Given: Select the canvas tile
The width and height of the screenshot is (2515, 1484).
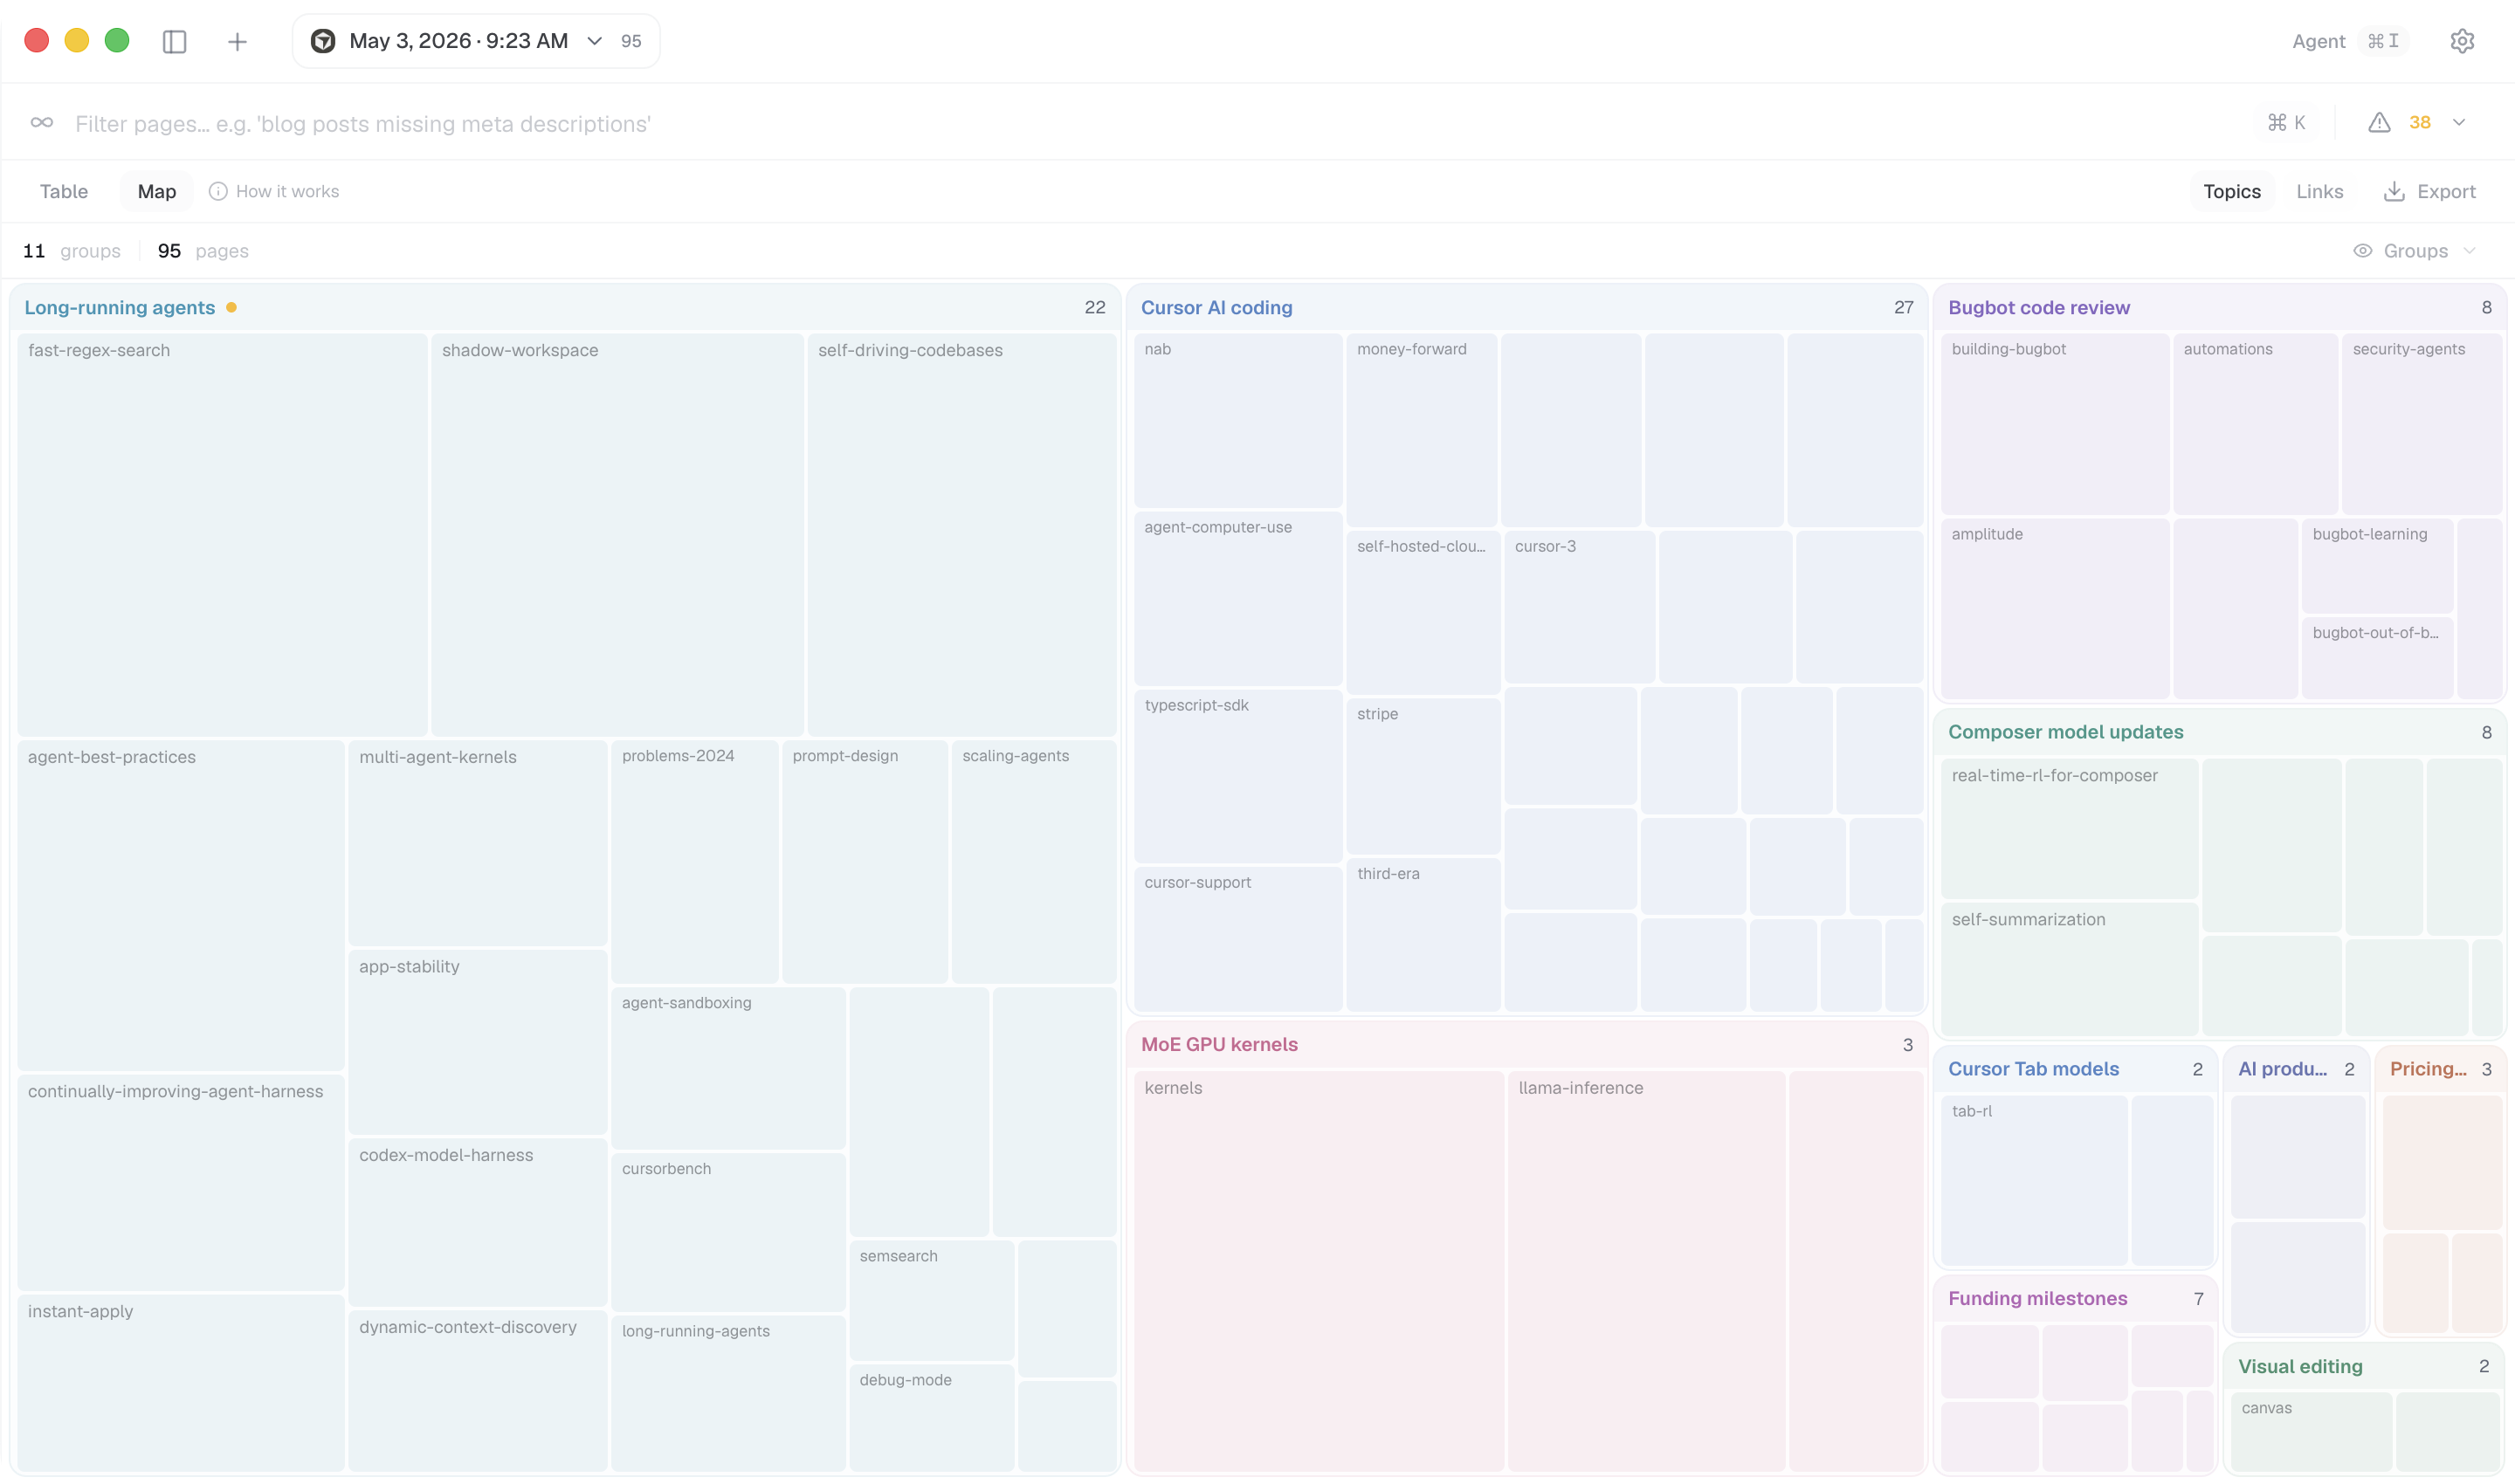Looking at the screenshot, I should [x=2311, y=1432].
